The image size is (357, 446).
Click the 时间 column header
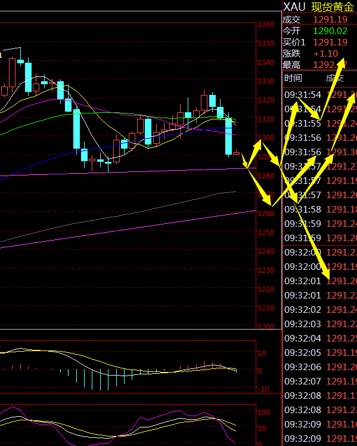293,78
